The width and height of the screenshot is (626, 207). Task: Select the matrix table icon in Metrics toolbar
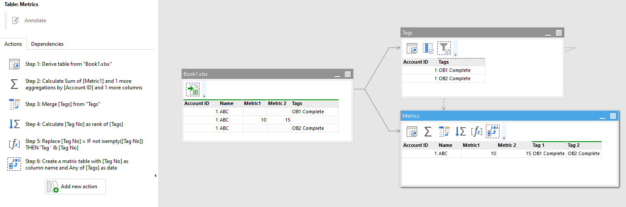point(492,131)
